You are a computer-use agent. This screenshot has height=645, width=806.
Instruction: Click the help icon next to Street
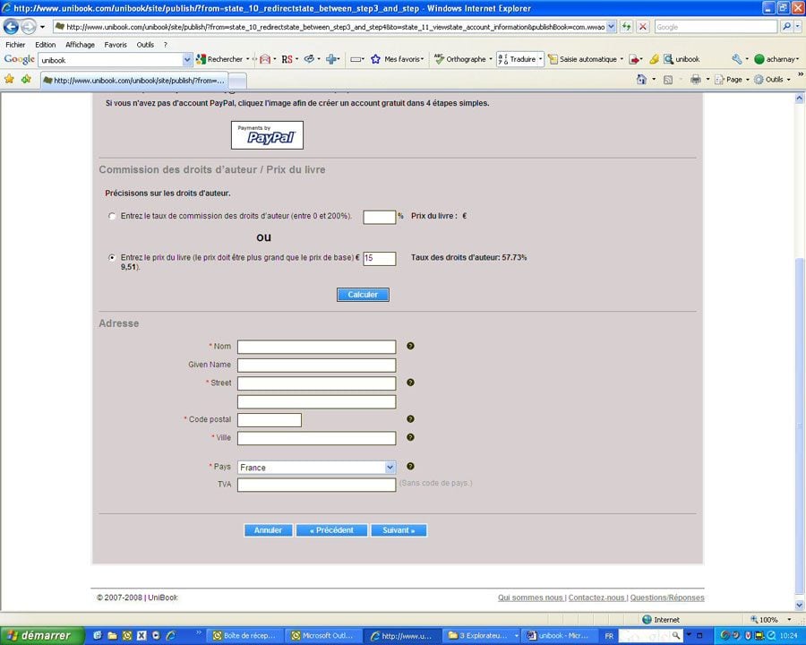pos(410,383)
